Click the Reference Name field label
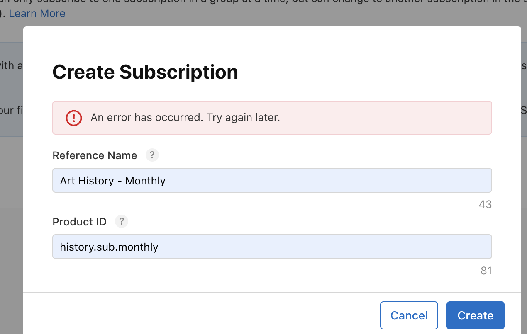This screenshot has width=527, height=334. 95,155
